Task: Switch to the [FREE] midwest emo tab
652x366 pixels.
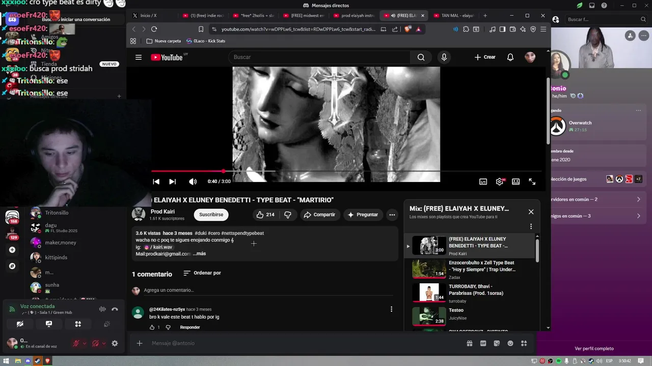Action: click(304, 16)
